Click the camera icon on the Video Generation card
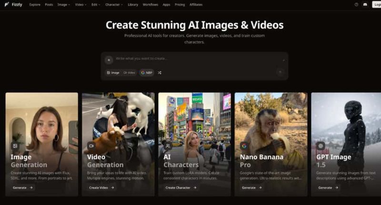 pos(91,146)
